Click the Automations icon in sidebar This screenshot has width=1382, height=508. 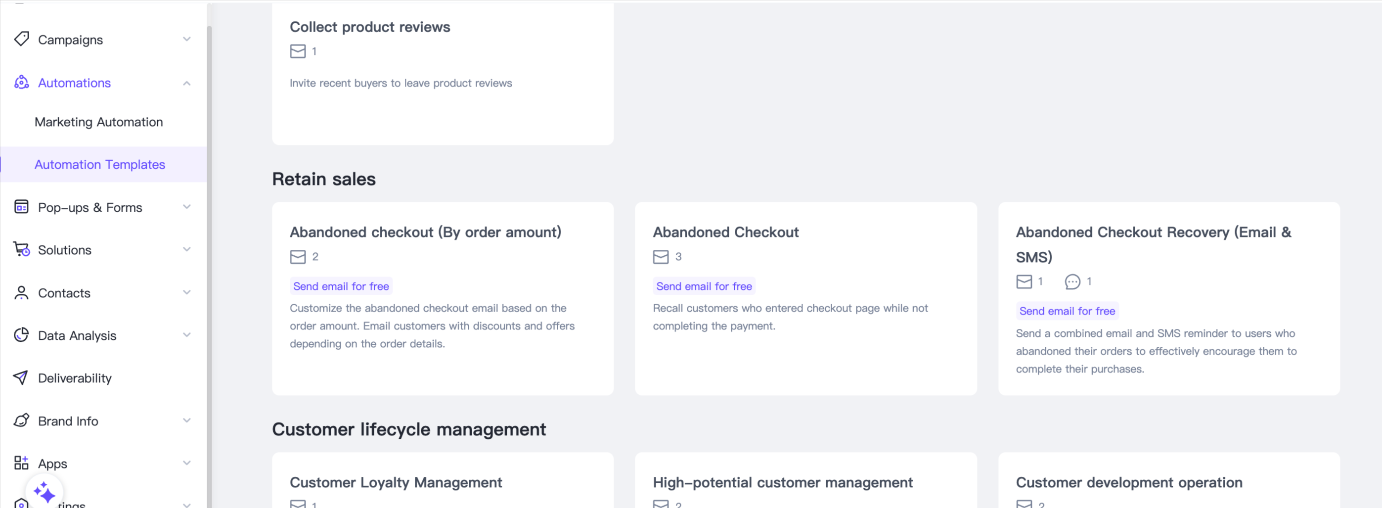(21, 83)
